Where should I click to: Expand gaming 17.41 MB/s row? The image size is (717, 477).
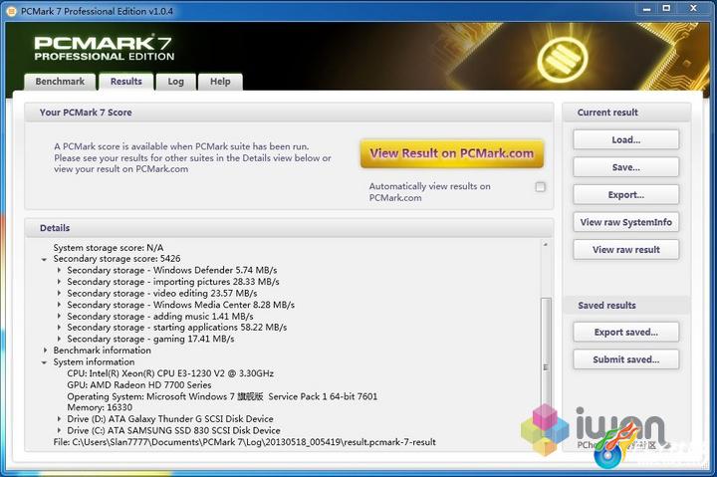[59, 339]
